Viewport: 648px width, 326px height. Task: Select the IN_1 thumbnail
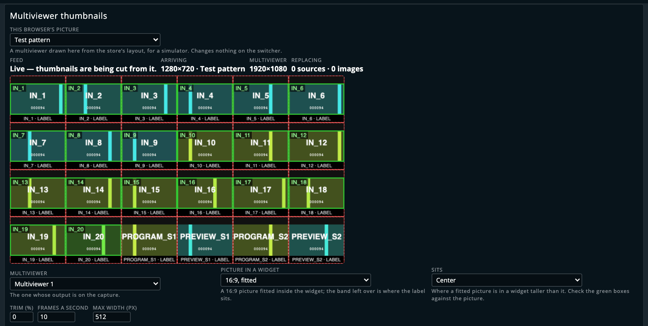coord(38,99)
